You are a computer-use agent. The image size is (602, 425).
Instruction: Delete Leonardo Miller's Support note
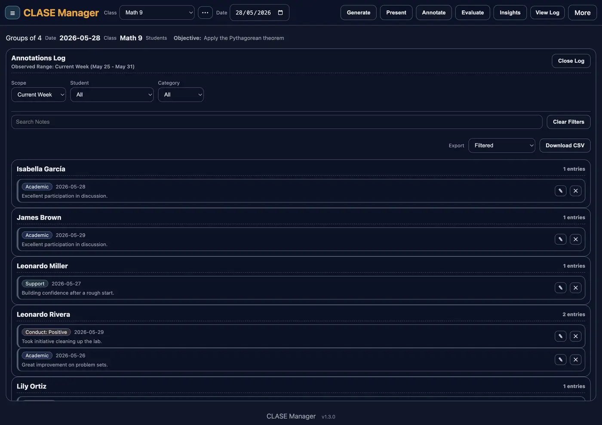coord(575,288)
